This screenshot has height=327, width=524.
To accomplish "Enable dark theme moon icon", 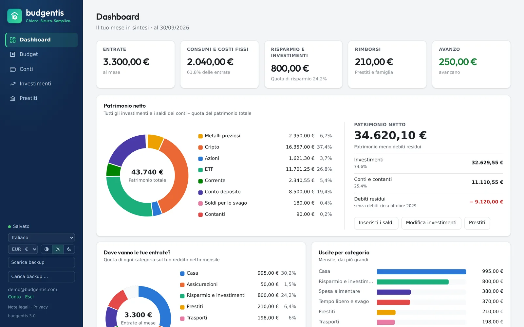I will (x=69, y=249).
